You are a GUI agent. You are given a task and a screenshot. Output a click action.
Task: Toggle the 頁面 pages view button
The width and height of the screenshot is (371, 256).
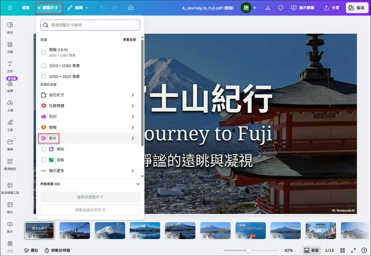pos(311,250)
